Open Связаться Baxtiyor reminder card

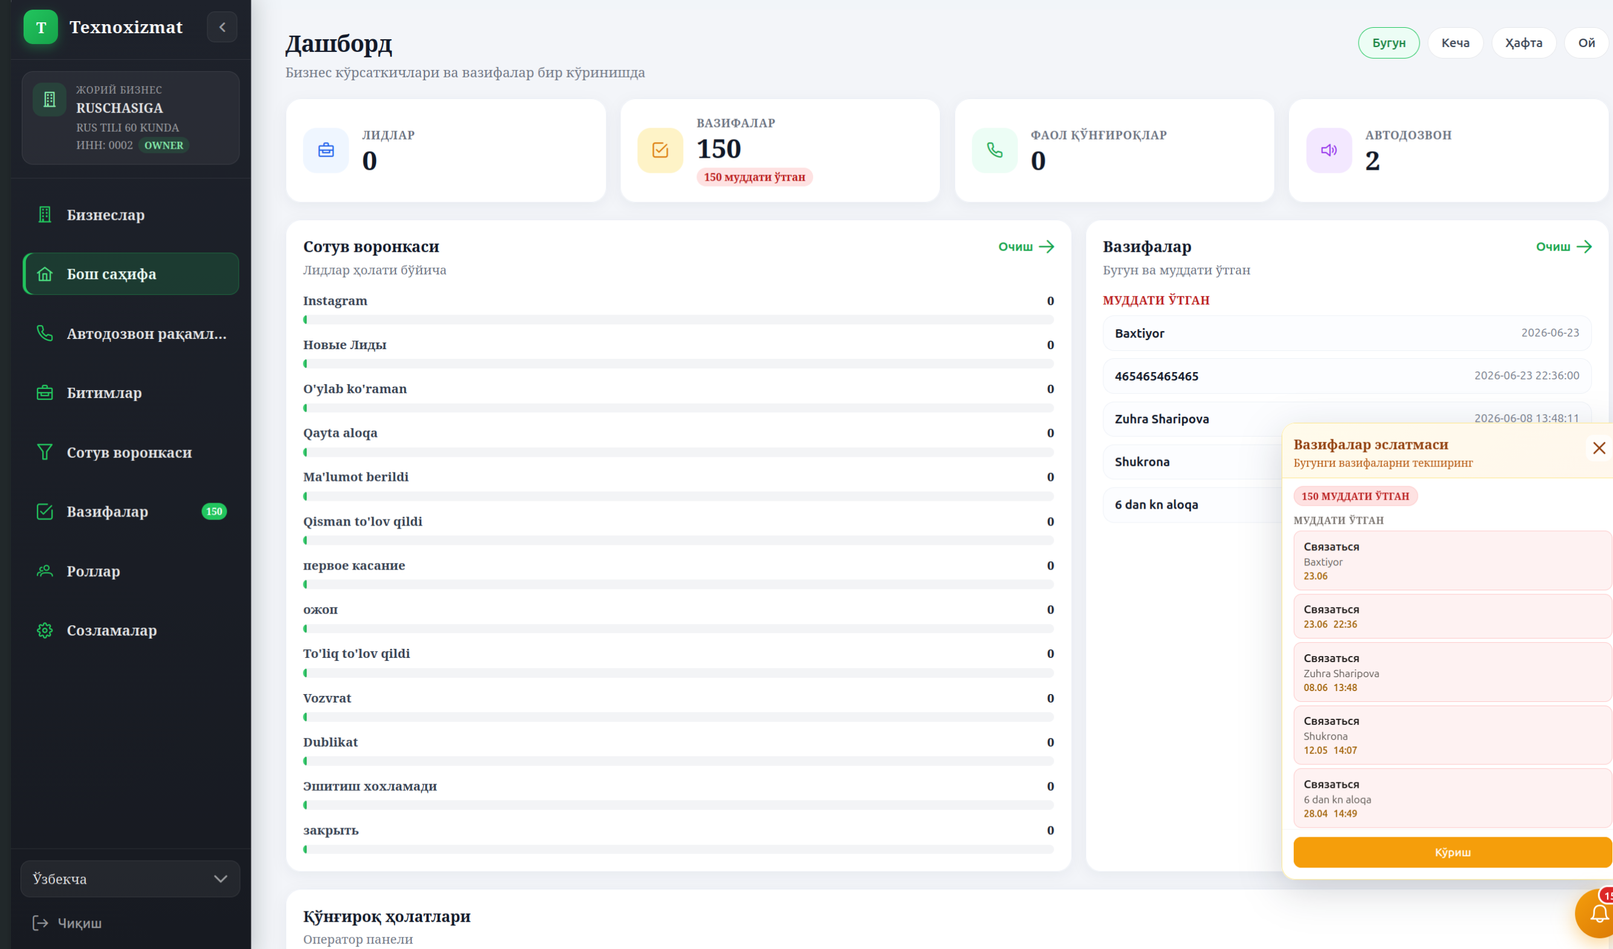pos(1452,560)
